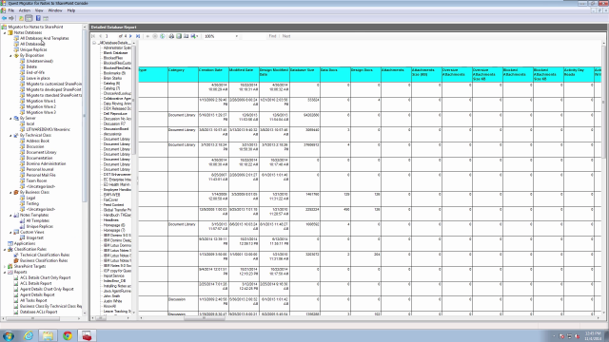This screenshot has height=342, width=609.
Task: Select Document Library under Technical Class
Action: [x=41, y=152]
